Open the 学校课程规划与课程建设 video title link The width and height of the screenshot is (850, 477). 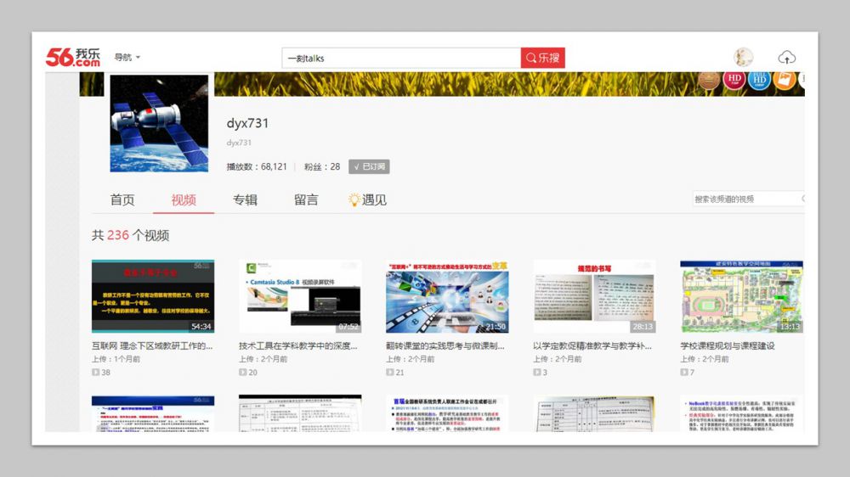[728, 346]
